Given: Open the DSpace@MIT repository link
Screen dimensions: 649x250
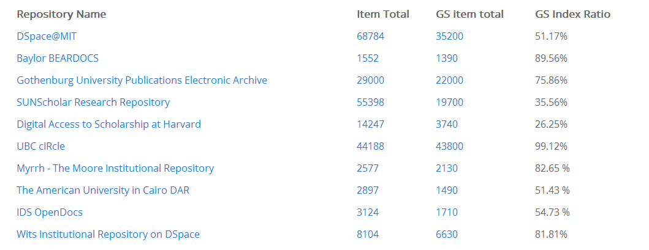Looking at the screenshot, I should coord(47,36).
